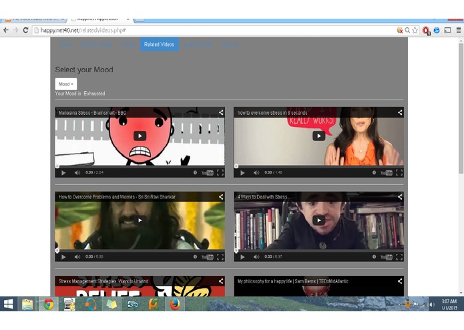The height and width of the screenshot is (330, 464).
Task: Click the taskbar volume speaker icon
Action: [x=432, y=305]
